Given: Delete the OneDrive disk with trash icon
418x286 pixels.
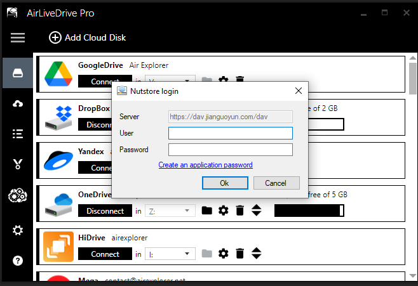Looking at the screenshot, I should [x=240, y=211].
